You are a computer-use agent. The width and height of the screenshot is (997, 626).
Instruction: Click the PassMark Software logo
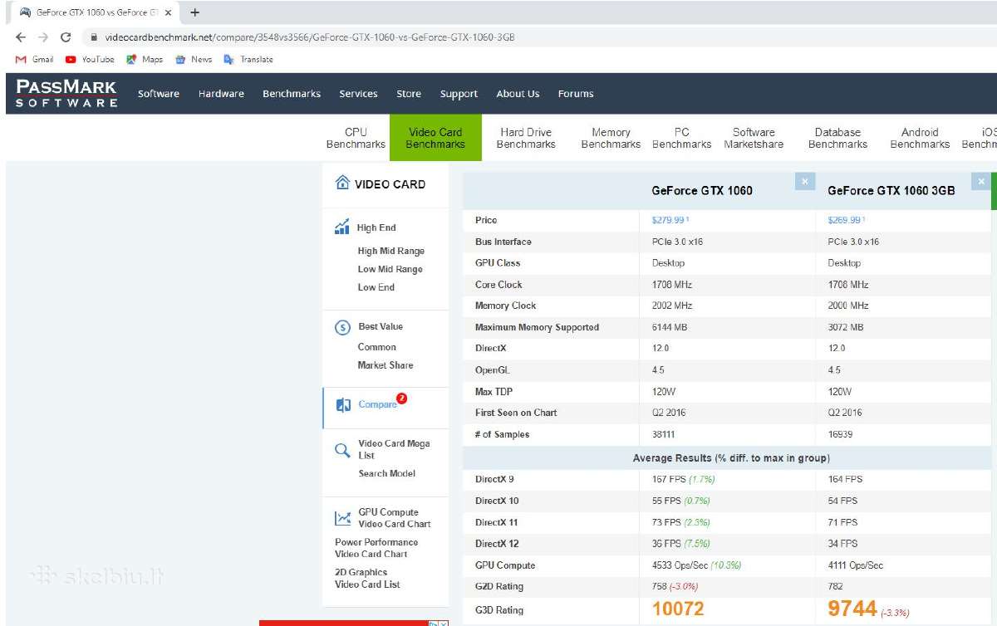[x=66, y=93]
